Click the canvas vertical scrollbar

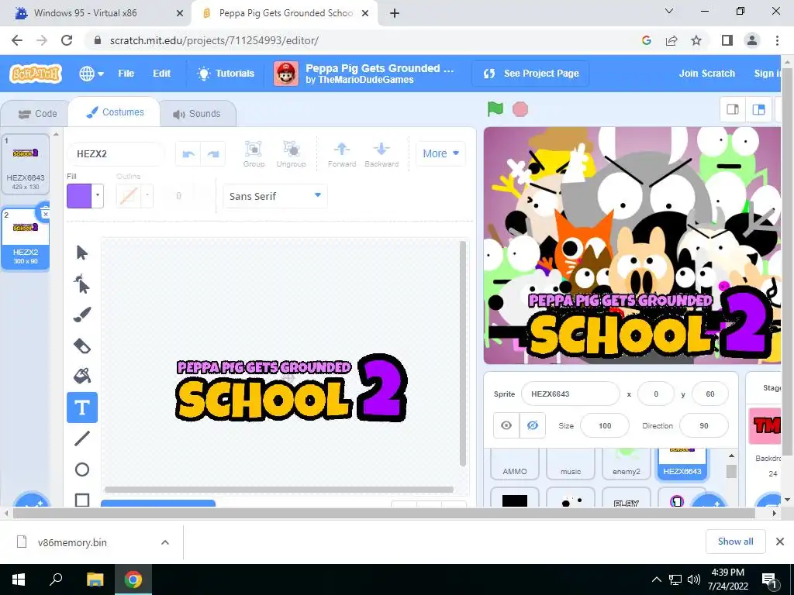(462, 354)
